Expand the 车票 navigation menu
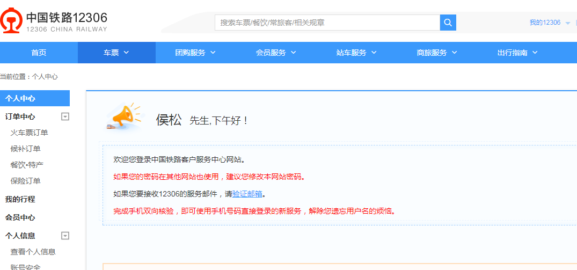 pyautogui.click(x=116, y=53)
